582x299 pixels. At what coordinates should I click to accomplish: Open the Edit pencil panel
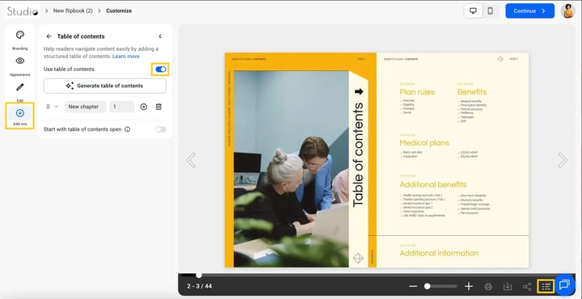(20, 92)
